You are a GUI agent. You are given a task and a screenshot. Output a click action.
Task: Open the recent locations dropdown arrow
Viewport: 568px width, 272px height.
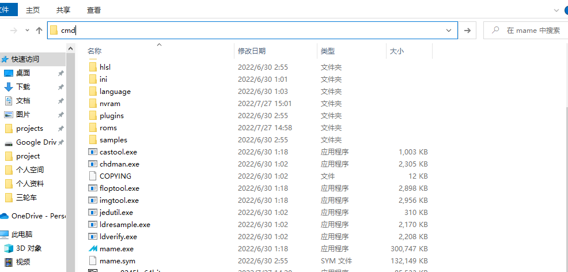[x=27, y=31]
